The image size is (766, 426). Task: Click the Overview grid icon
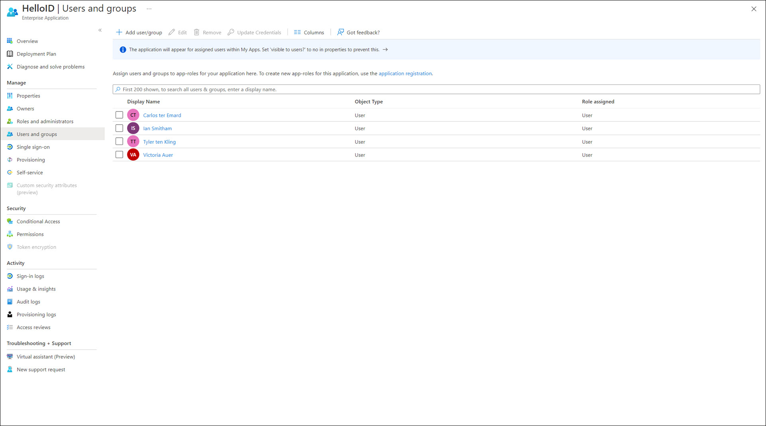coord(10,41)
